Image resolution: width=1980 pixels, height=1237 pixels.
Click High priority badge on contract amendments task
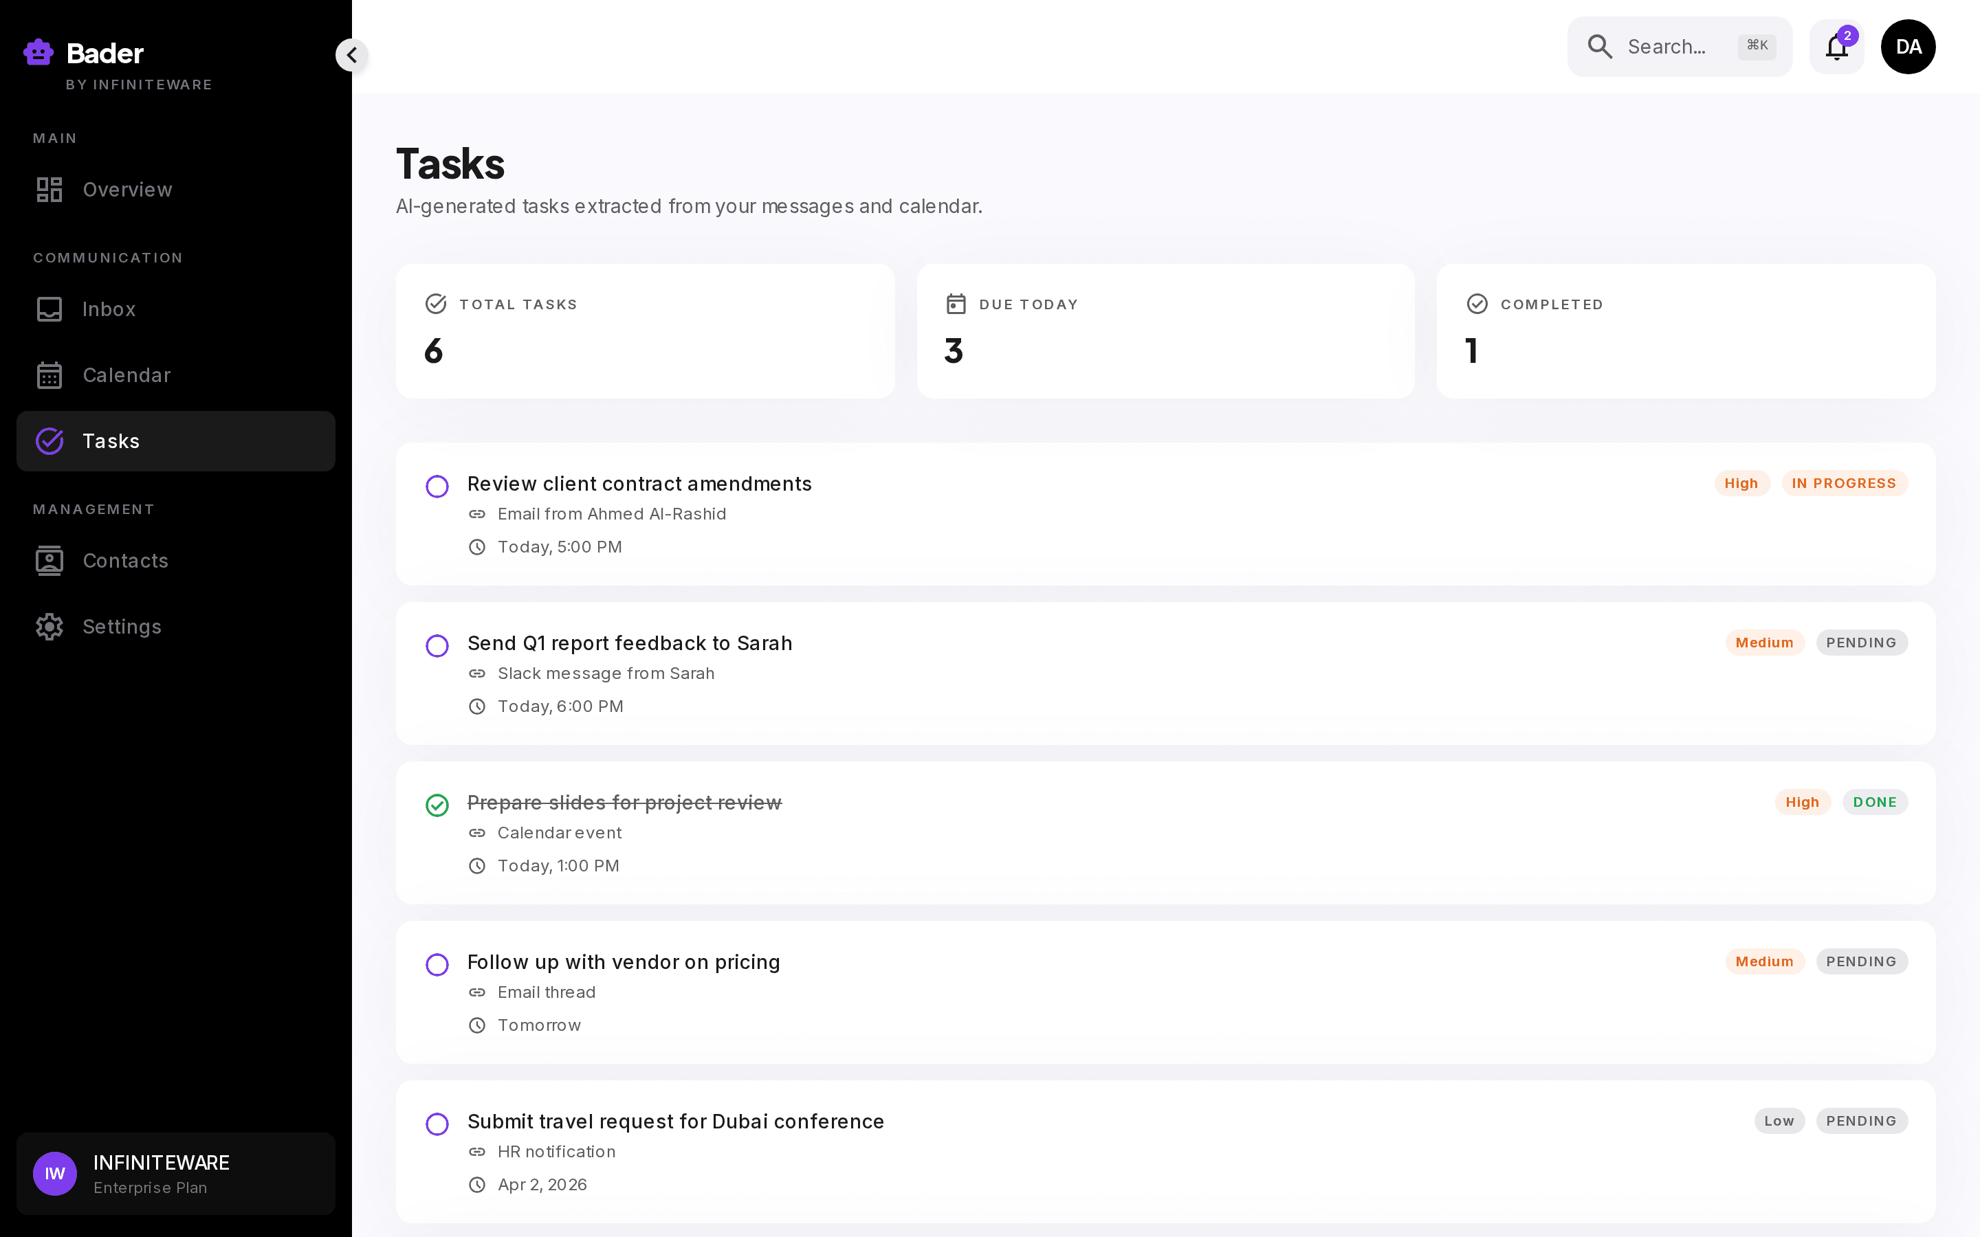coord(1742,484)
